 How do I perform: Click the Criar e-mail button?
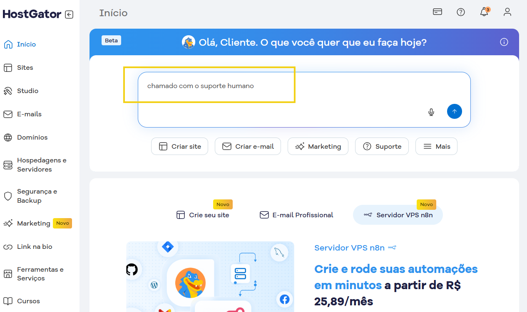pyautogui.click(x=248, y=146)
